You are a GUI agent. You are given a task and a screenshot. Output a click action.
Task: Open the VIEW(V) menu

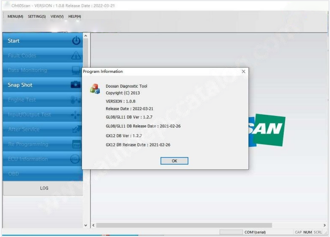point(57,17)
